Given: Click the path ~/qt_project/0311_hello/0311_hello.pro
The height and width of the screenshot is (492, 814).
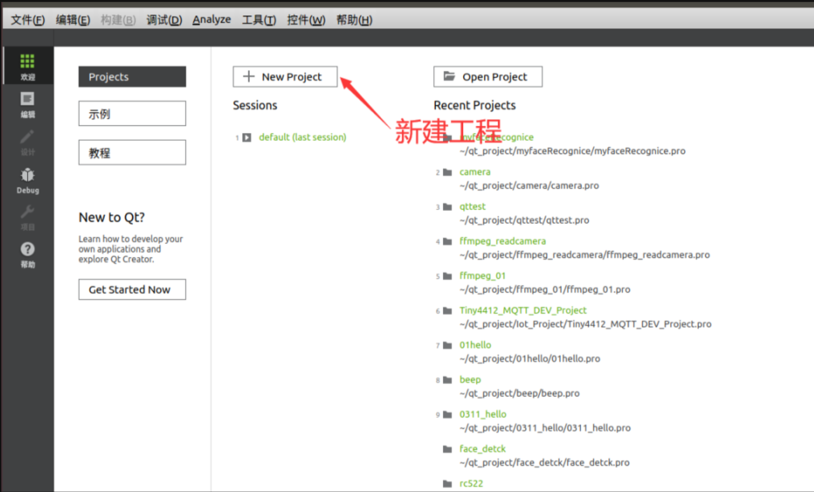Looking at the screenshot, I should tap(545, 428).
